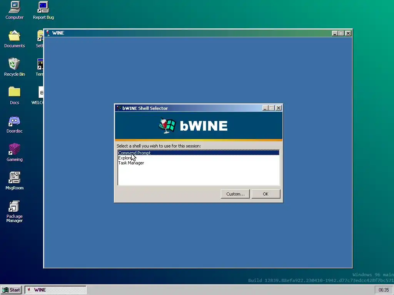Open the Computer desktop icon
The width and height of the screenshot is (394, 295).
[x=14, y=10]
